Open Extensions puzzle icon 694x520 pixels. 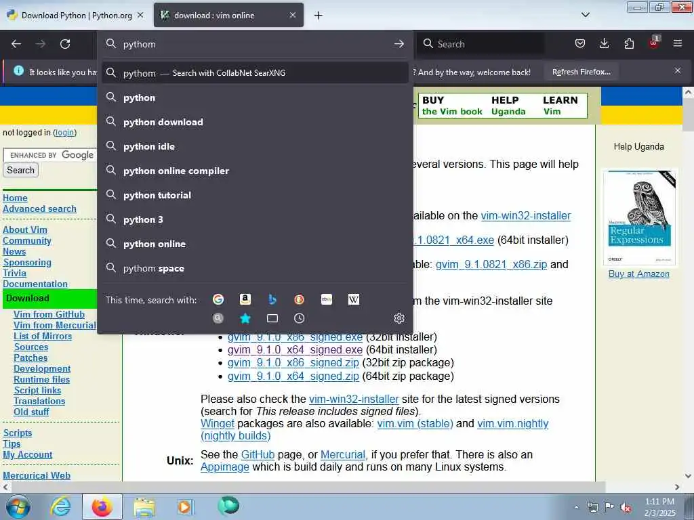click(x=629, y=43)
